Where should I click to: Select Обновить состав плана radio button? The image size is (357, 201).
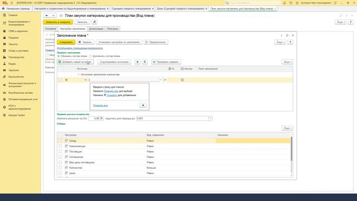click(x=59, y=56)
